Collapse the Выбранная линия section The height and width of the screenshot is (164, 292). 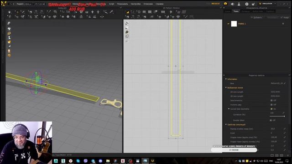pyautogui.click(x=226, y=87)
